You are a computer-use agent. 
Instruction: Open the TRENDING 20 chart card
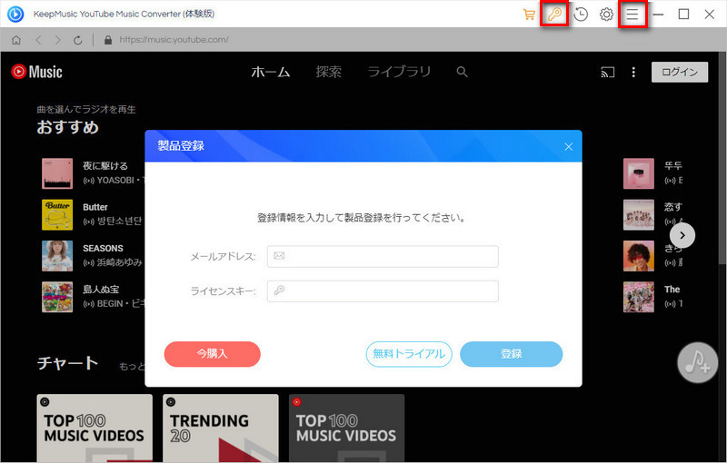[221, 429]
